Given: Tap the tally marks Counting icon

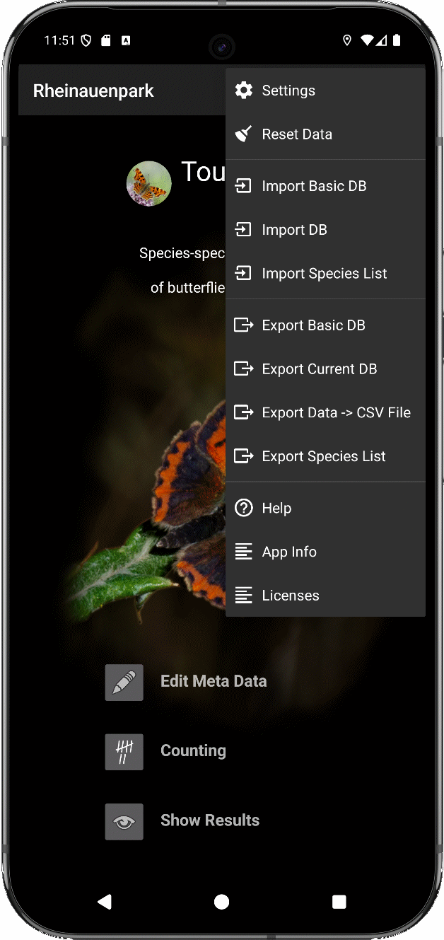Looking at the screenshot, I should tap(124, 752).
